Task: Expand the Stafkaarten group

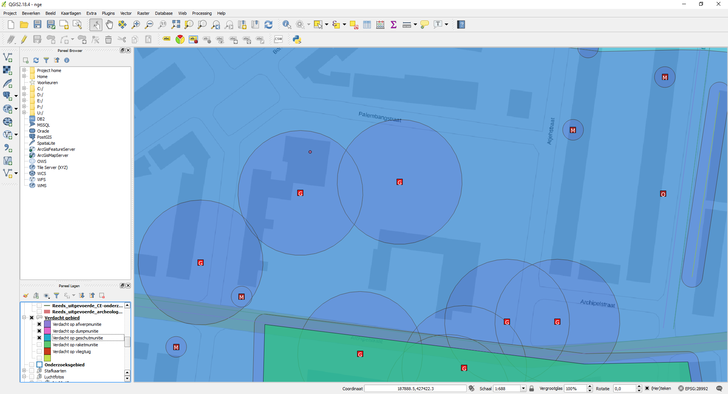Action: pyautogui.click(x=24, y=371)
